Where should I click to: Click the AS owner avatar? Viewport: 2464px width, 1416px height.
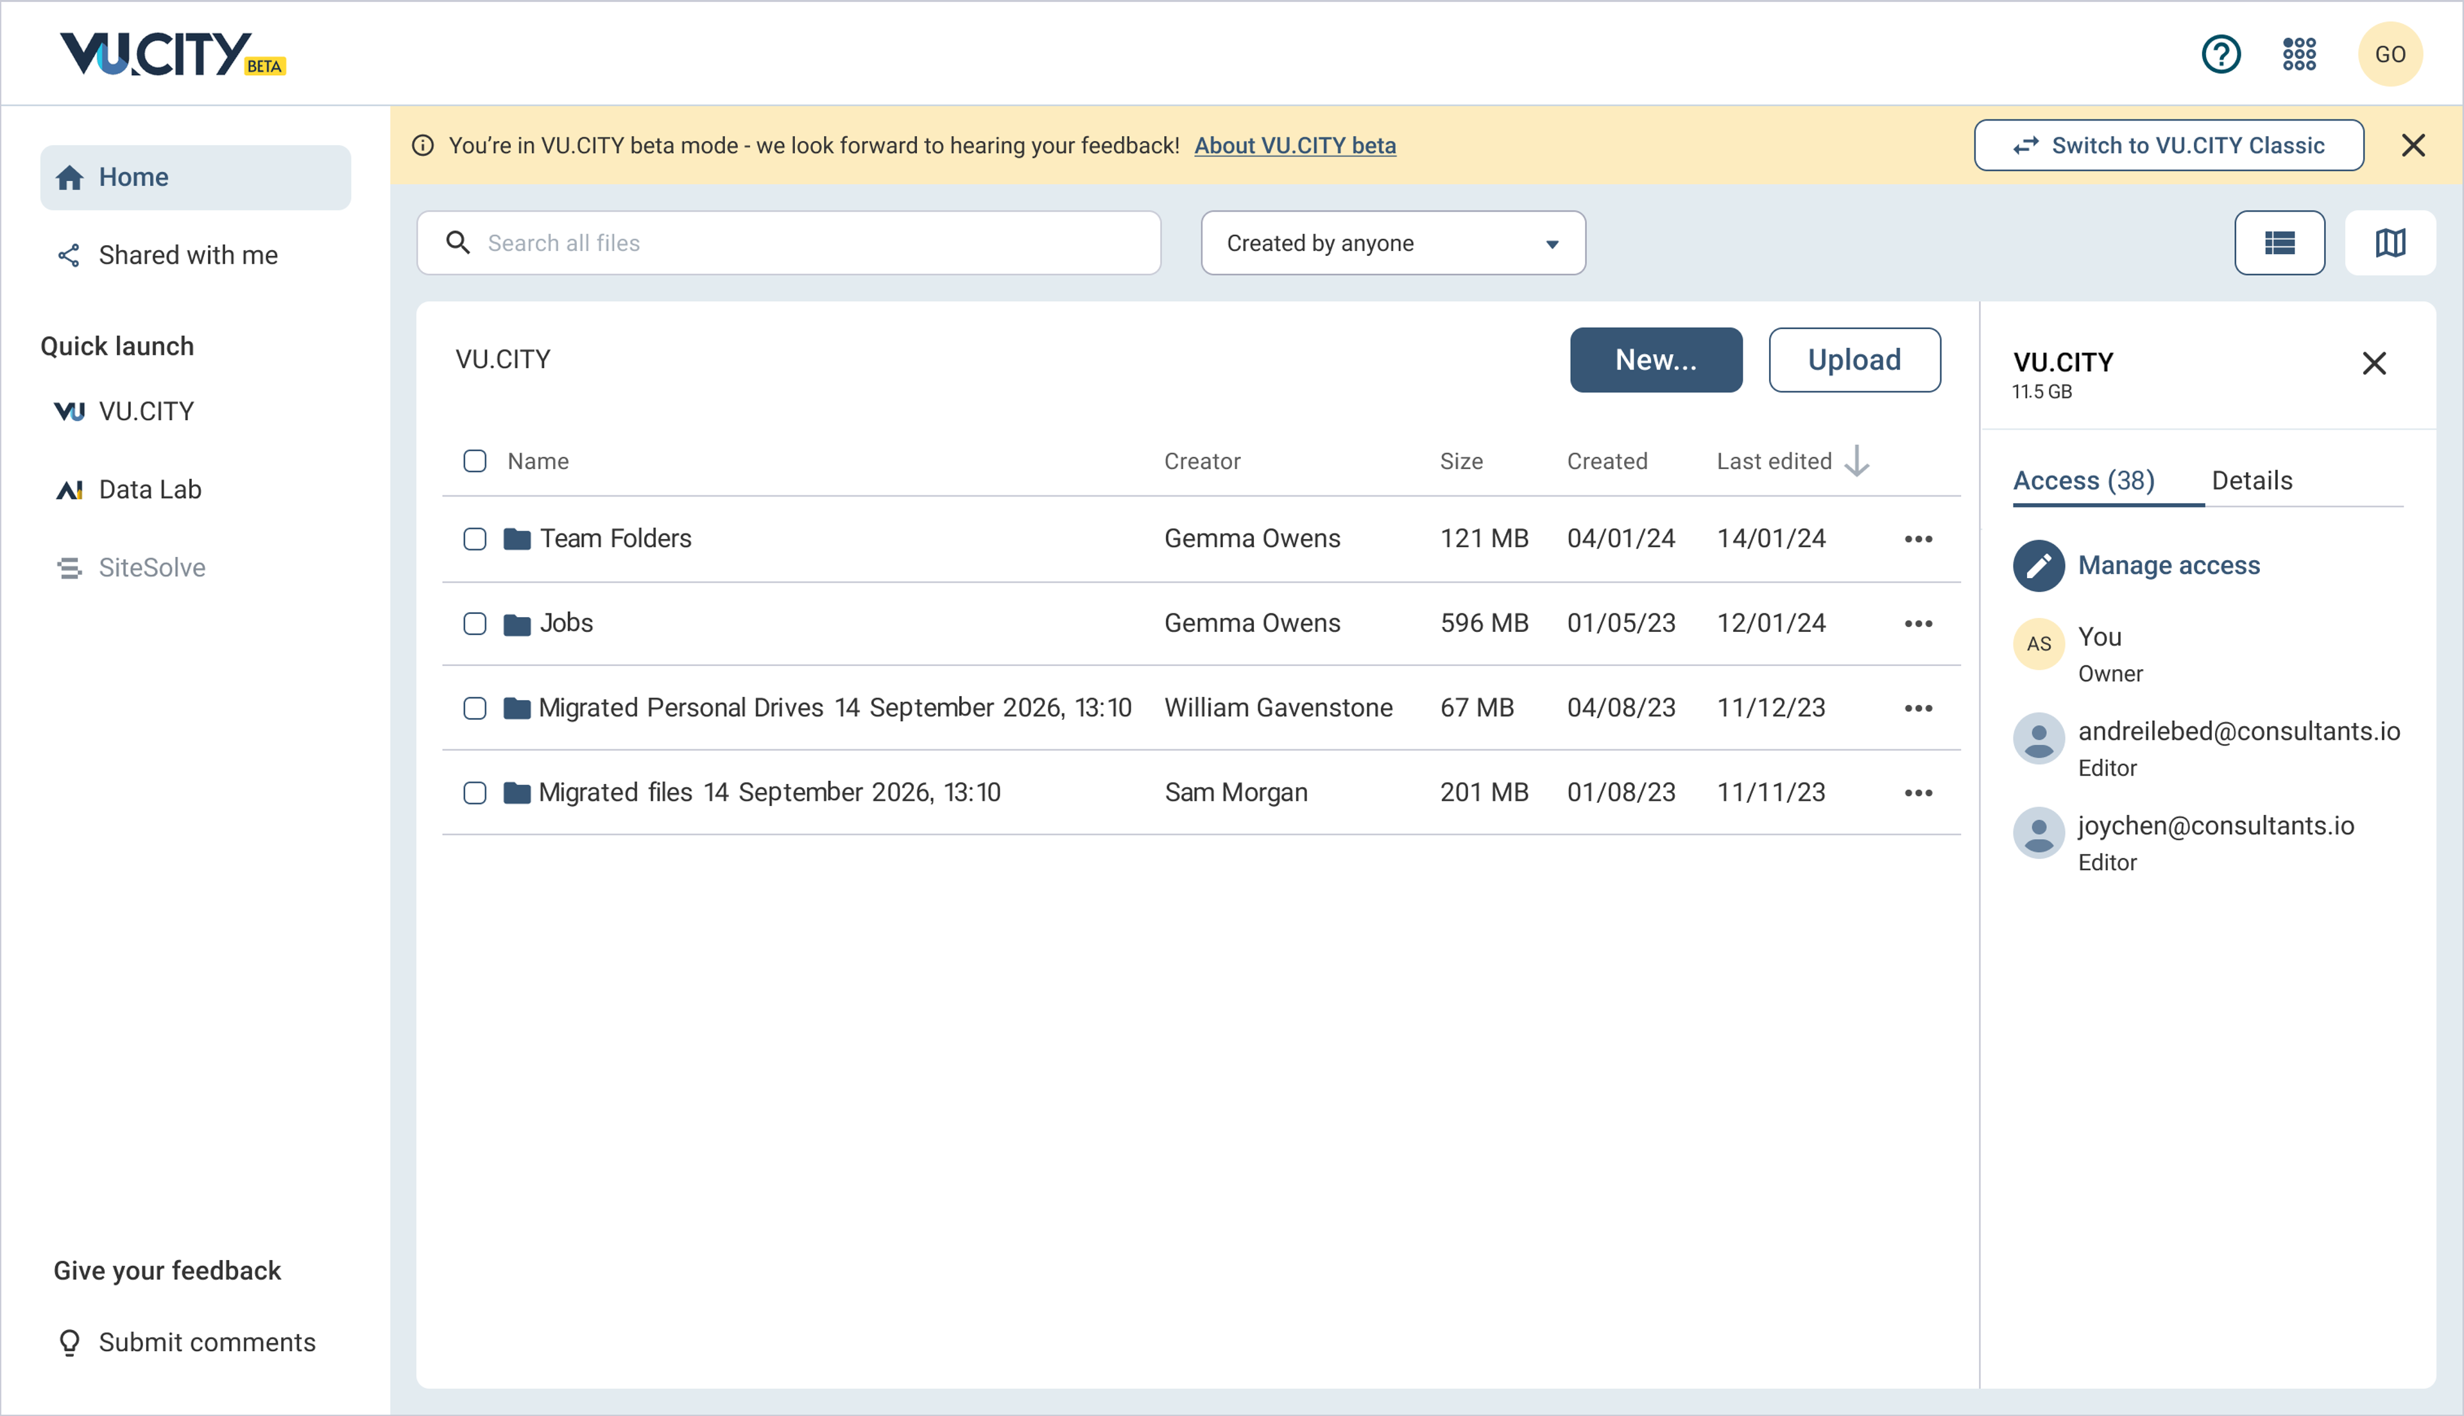(x=2039, y=644)
